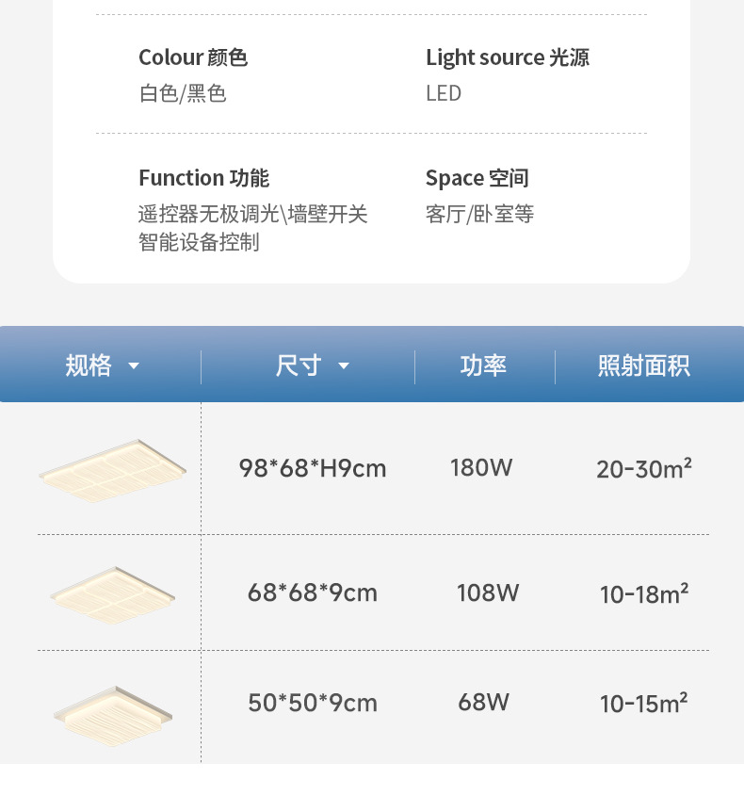The width and height of the screenshot is (744, 795).
Task: Click the Space 空间 label
Action: tap(477, 178)
